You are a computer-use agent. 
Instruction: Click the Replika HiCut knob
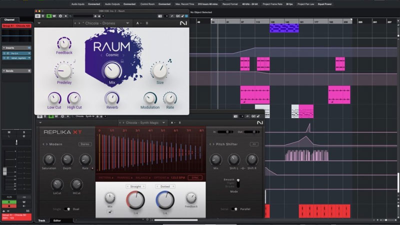point(76,184)
